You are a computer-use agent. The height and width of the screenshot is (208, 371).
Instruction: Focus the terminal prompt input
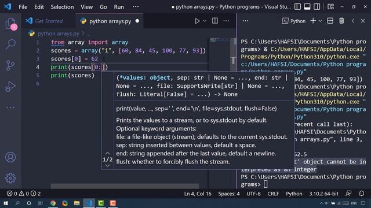(x=265, y=184)
